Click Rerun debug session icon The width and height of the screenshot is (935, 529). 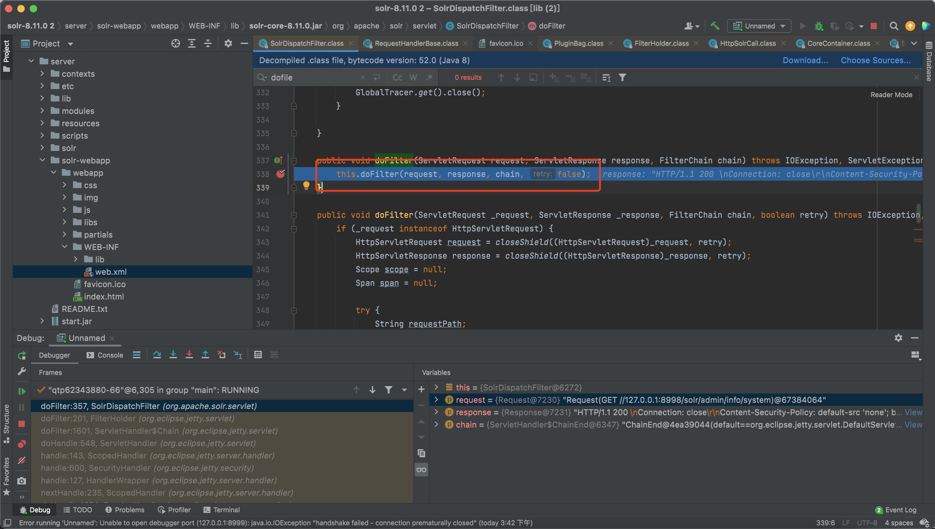(x=22, y=355)
